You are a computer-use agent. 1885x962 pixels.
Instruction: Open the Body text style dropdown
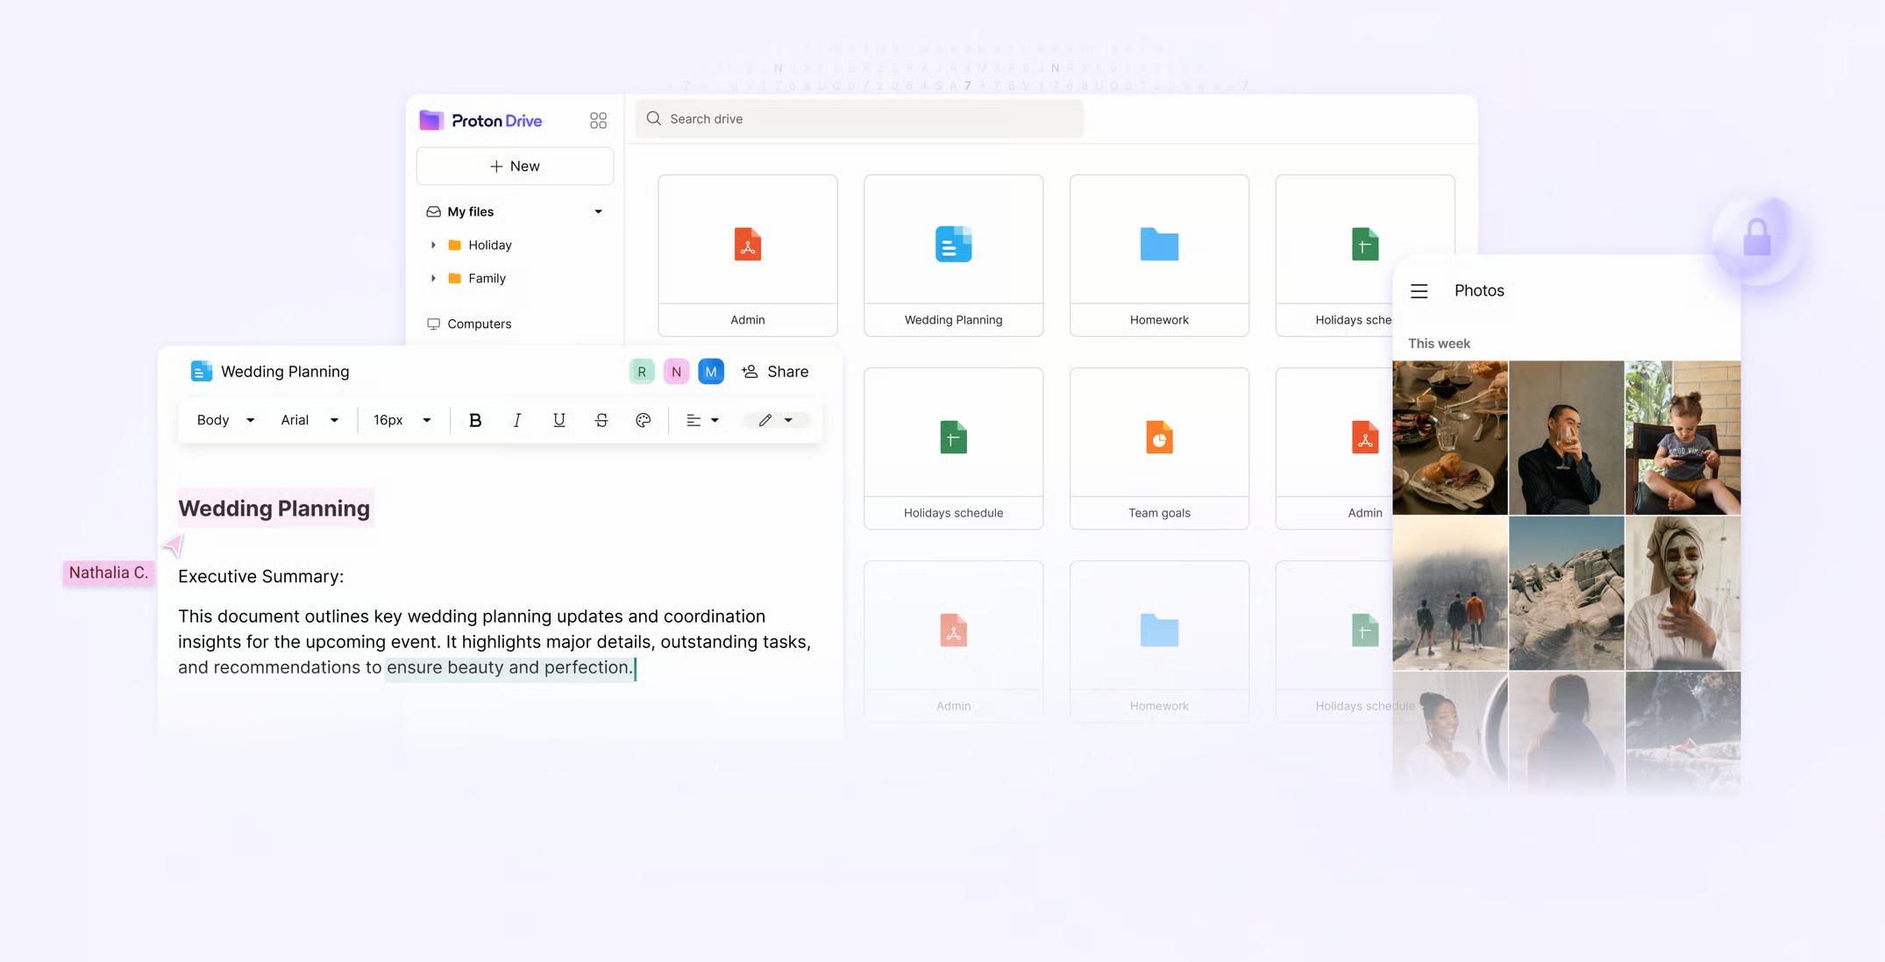(225, 420)
